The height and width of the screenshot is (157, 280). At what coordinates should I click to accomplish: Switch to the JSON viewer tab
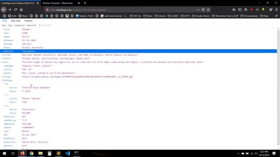(4, 20)
